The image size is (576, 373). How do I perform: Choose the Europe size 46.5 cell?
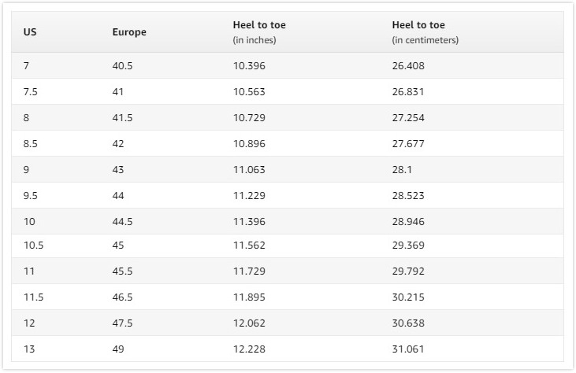tap(122, 298)
